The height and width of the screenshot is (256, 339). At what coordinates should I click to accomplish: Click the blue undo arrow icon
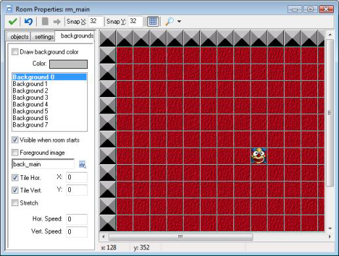(x=28, y=22)
